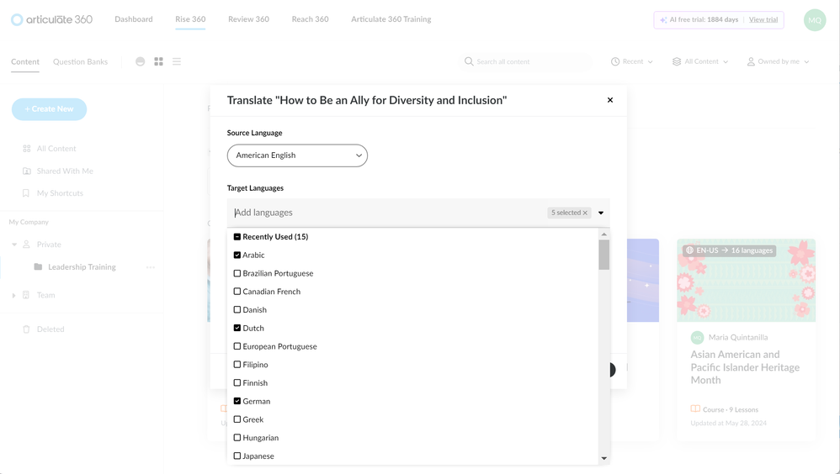
Task: Open the Question Banks tab
Action: pos(80,61)
